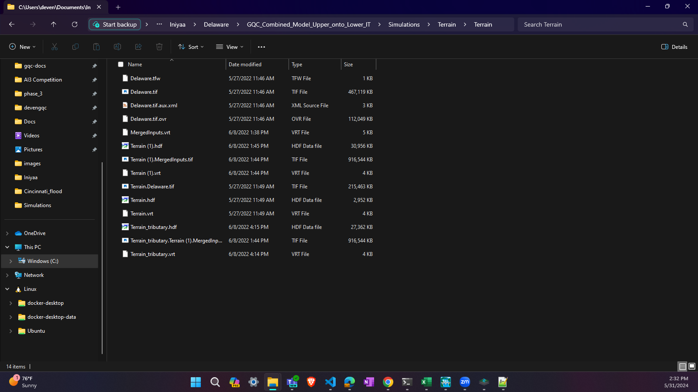This screenshot has height=392, width=698.
Task: Go back with the left arrow
Action: click(x=12, y=24)
